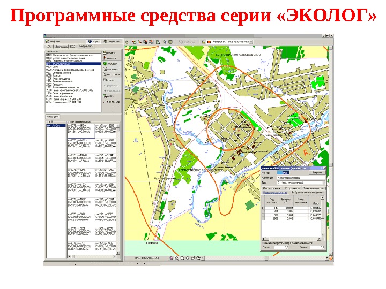Viewport: 386px width, 289px height.
Task: Click the document sheet toolbar icon
Action: (158, 42)
